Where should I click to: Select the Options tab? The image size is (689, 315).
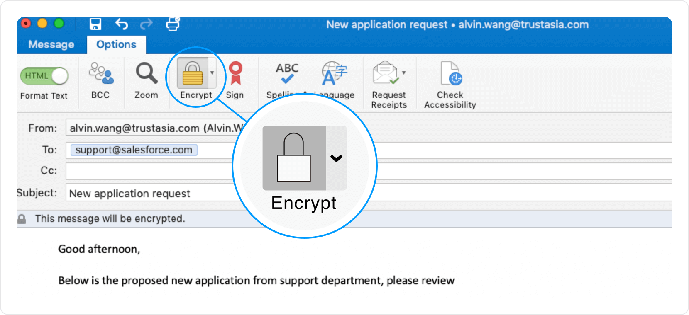[x=116, y=44]
